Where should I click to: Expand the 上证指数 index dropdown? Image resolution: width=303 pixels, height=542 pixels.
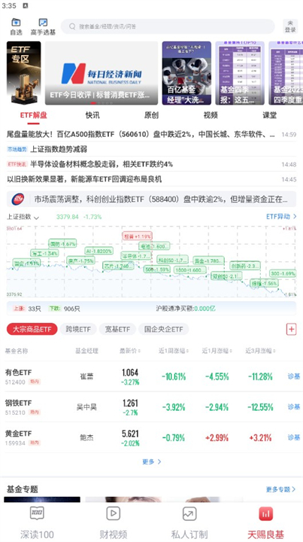click(23, 217)
